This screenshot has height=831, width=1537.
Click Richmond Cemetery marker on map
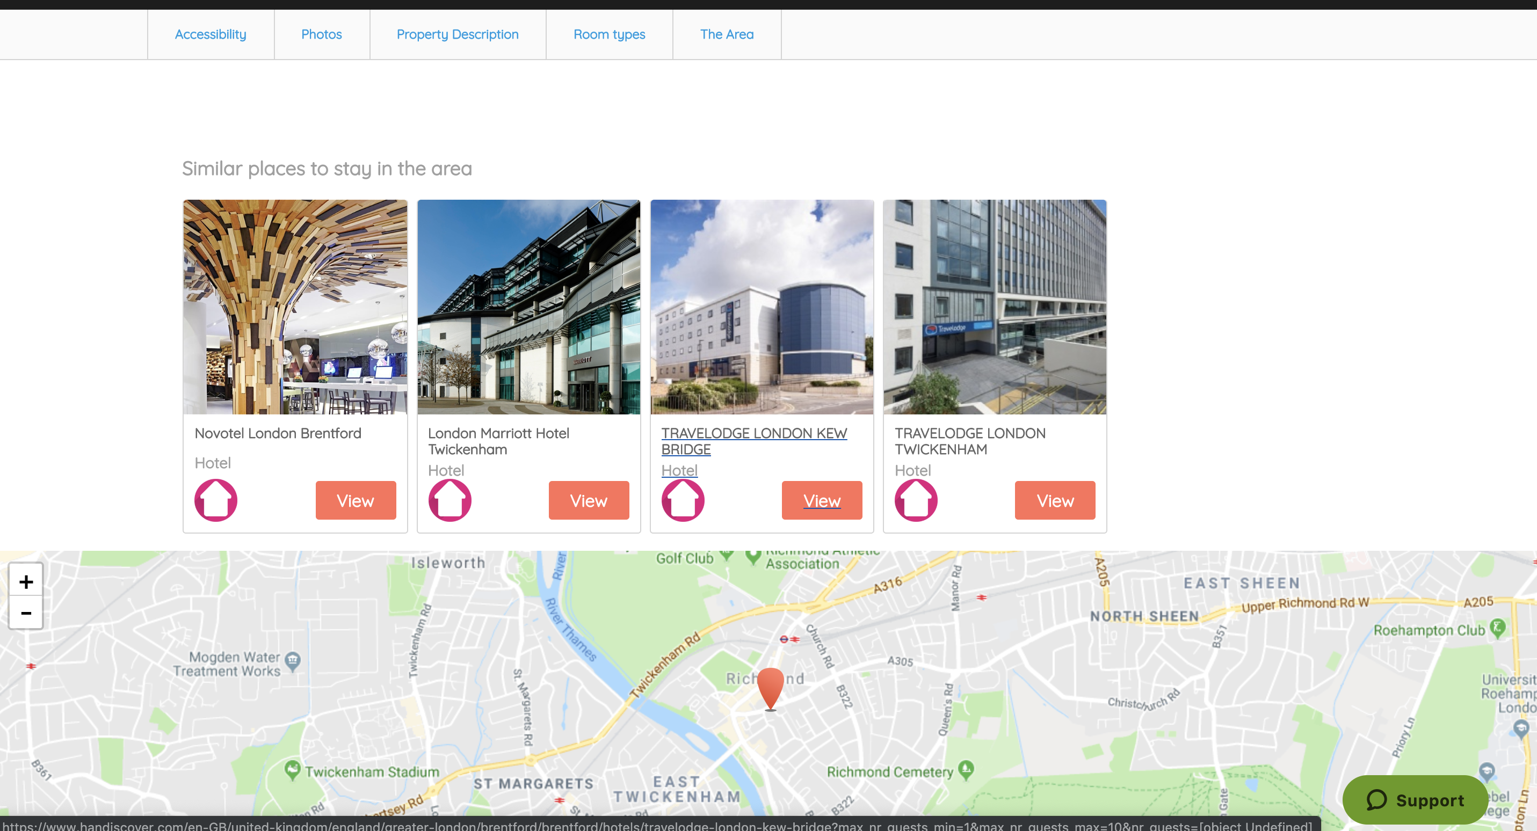click(x=966, y=770)
